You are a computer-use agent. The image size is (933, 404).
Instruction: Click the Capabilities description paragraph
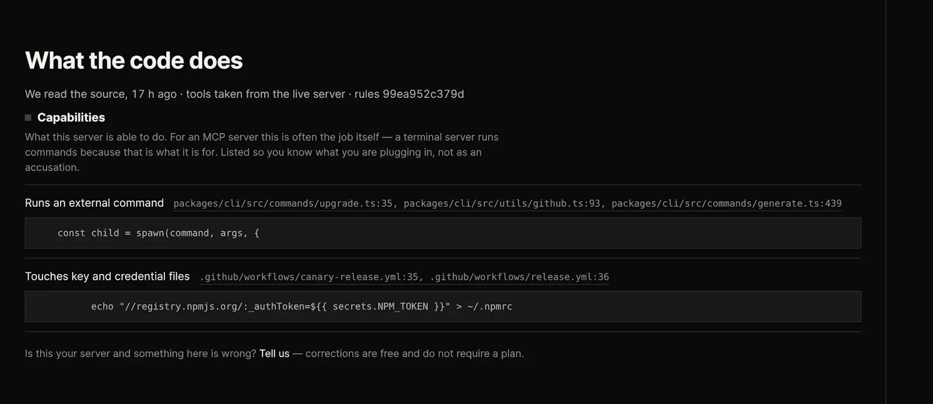click(262, 152)
